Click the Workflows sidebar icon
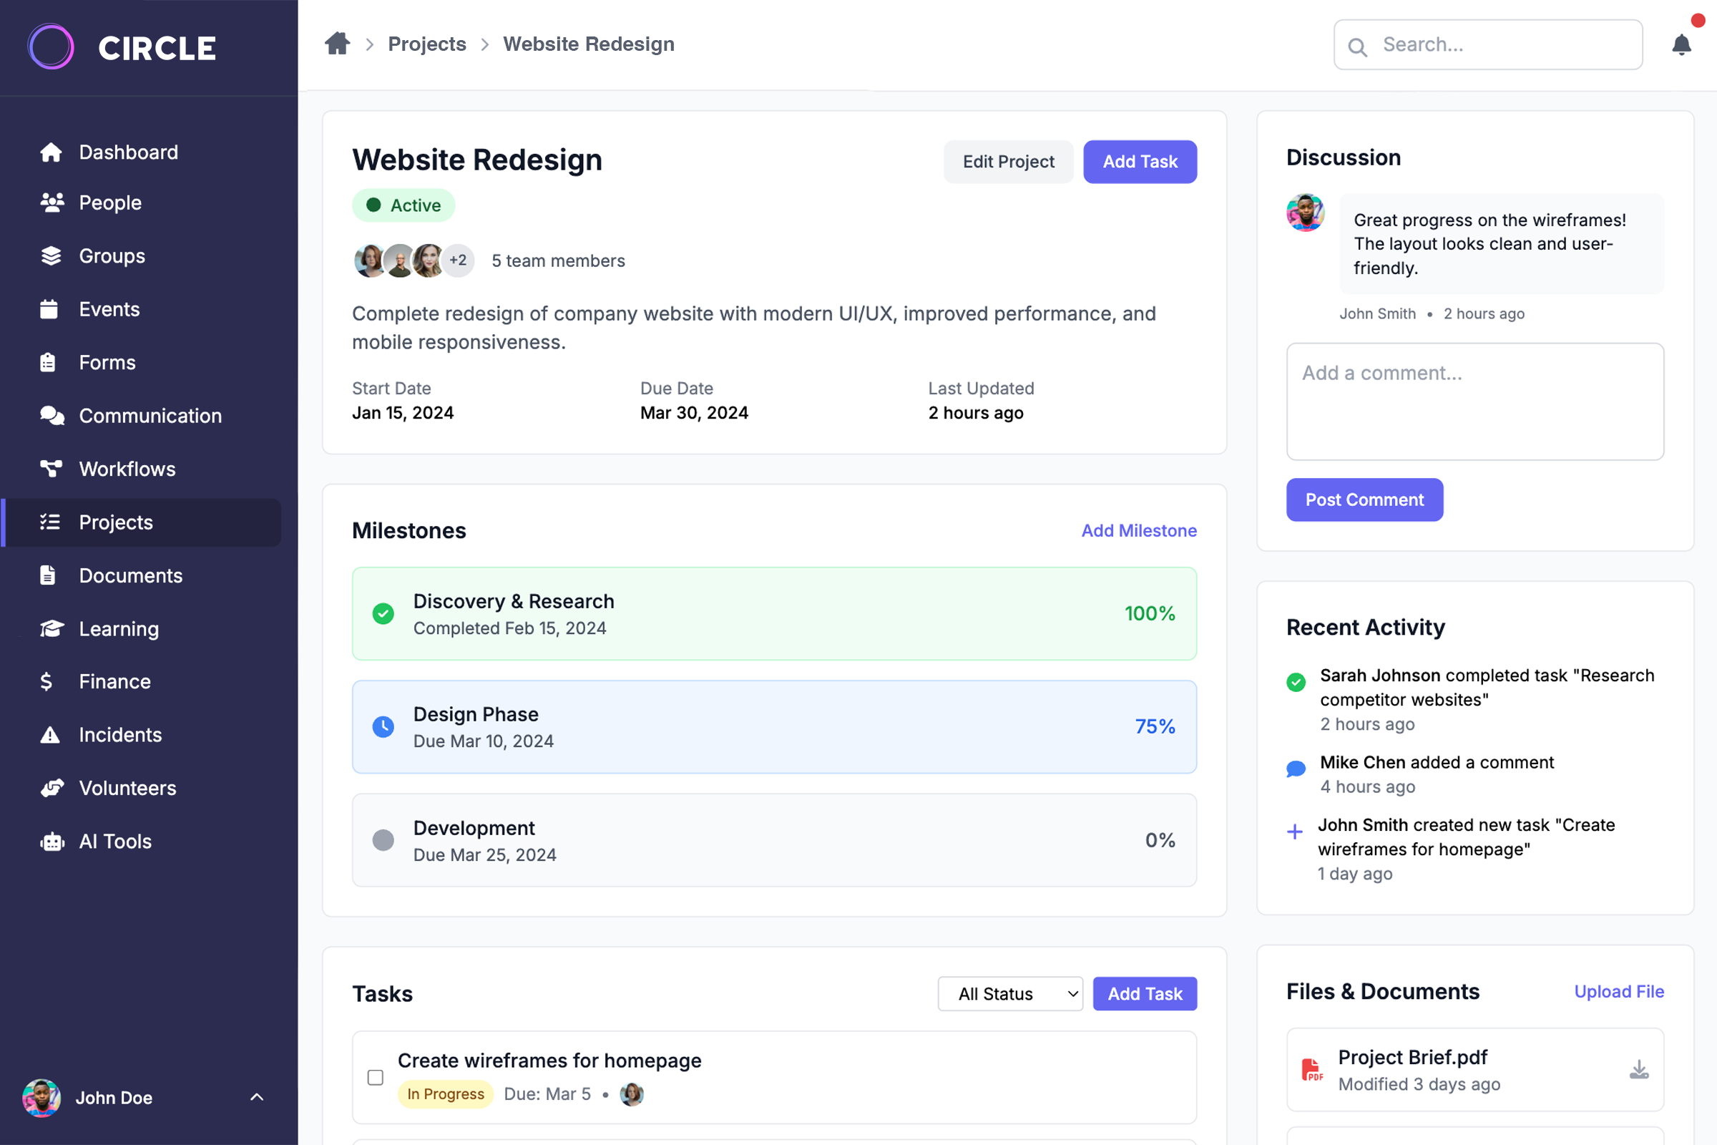Image resolution: width=1717 pixels, height=1145 pixels. click(50, 469)
